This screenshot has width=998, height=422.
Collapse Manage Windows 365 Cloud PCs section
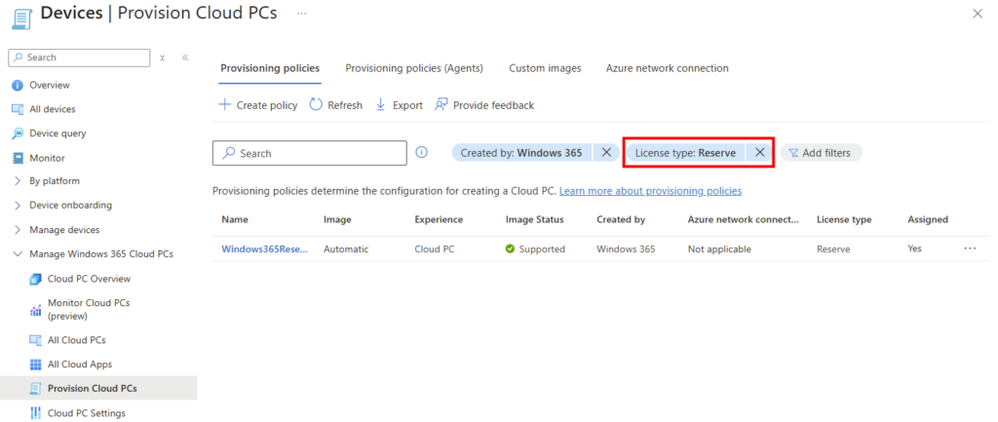click(18, 254)
